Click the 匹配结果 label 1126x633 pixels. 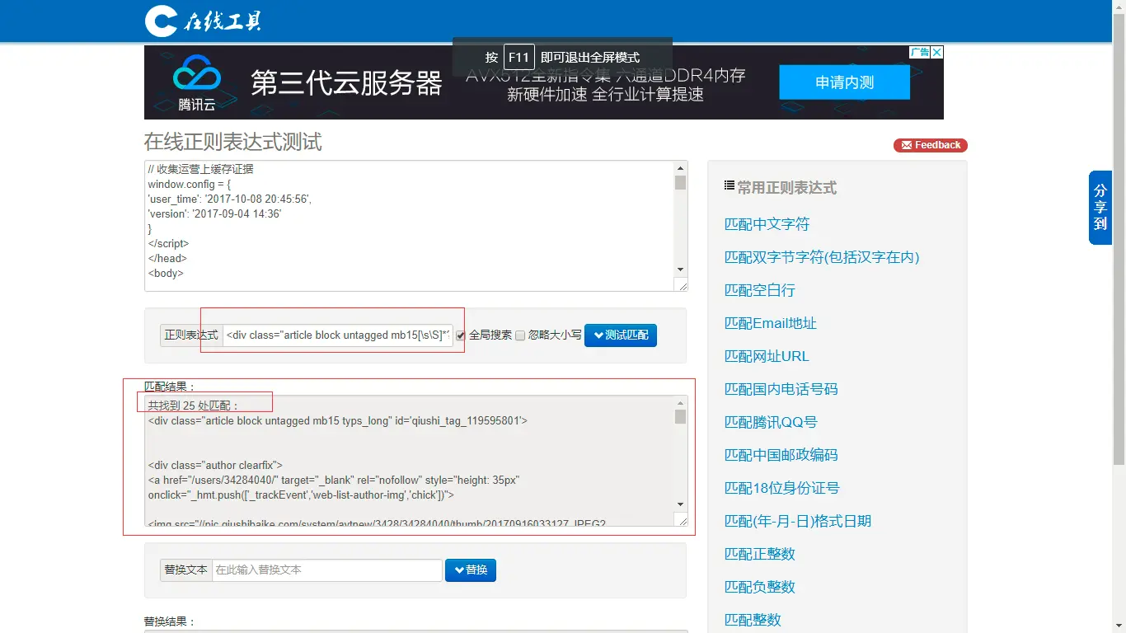click(170, 386)
